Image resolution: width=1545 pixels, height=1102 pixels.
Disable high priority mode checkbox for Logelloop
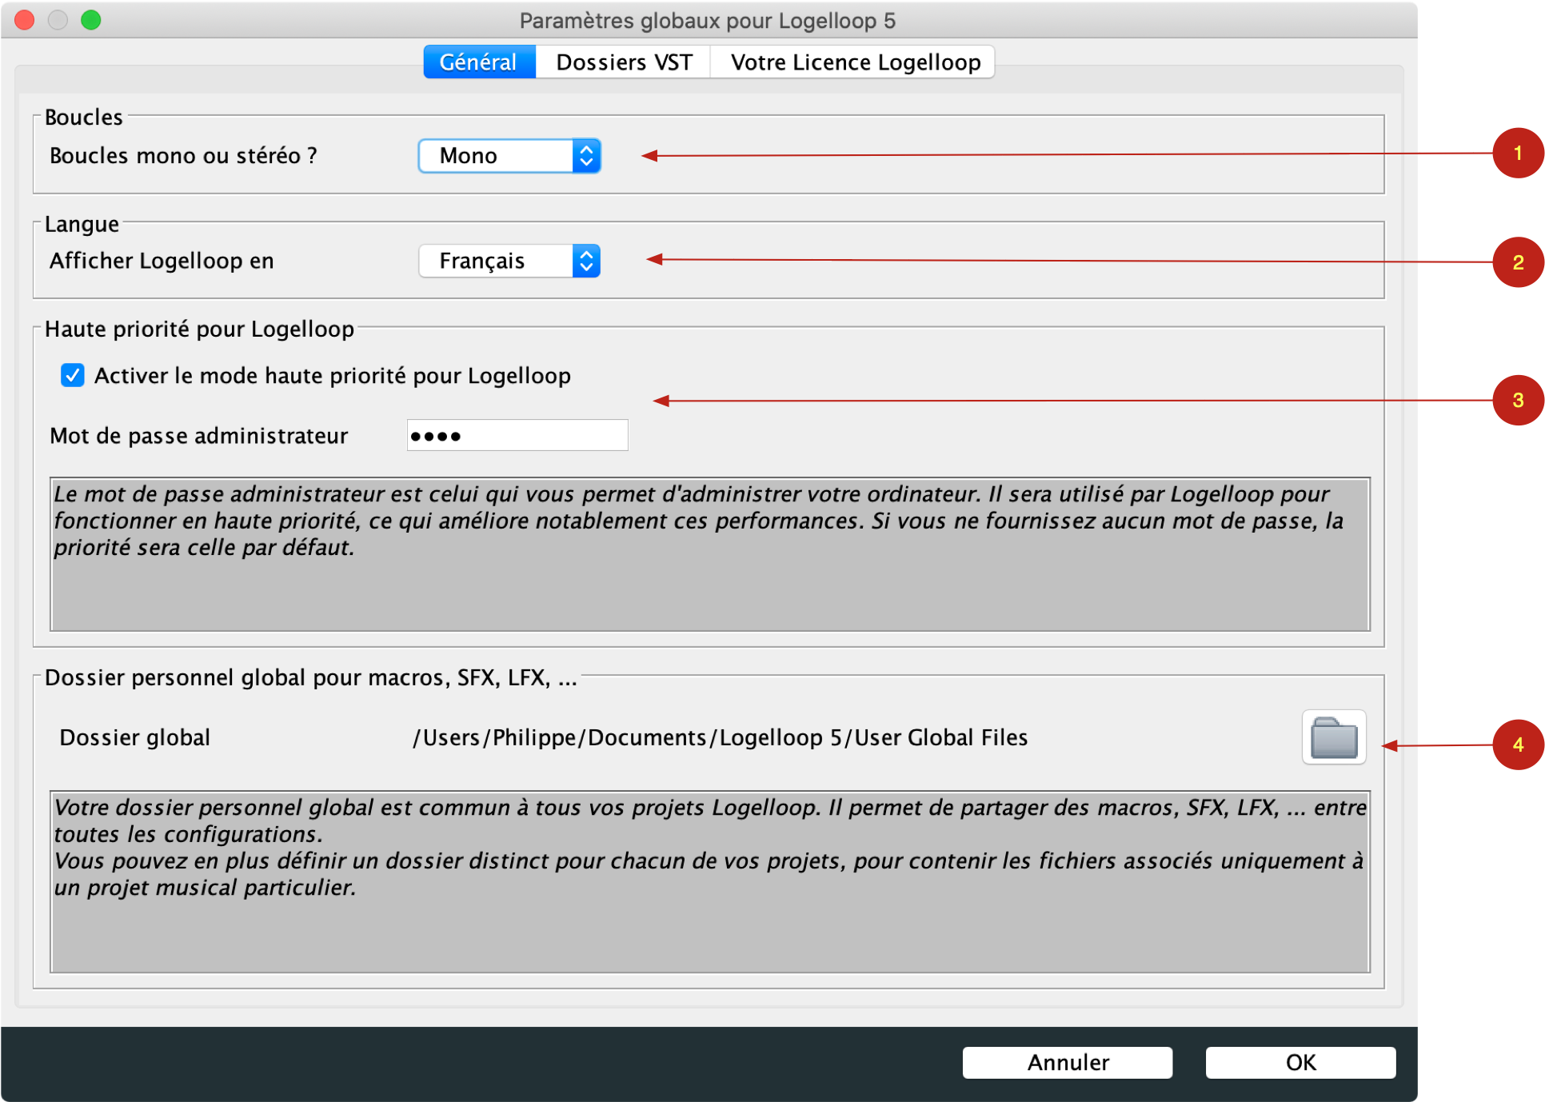coord(73,375)
